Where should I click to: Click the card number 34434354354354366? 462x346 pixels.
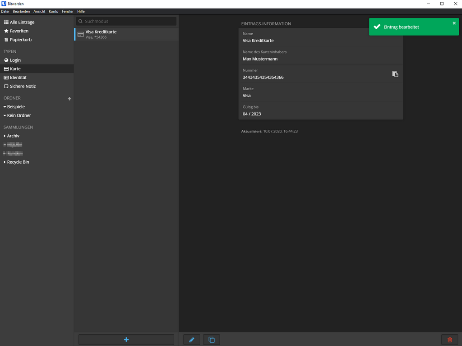(263, 77)
